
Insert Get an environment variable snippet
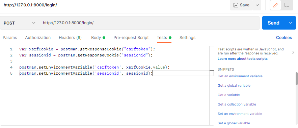click(x=240, y=76)
